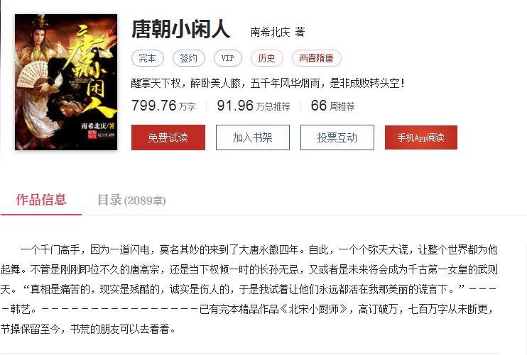The width and height of the screenshot is (527, 355).
Task: Click the 唐朝小闲人 book cover image
Action: point(66,81)
